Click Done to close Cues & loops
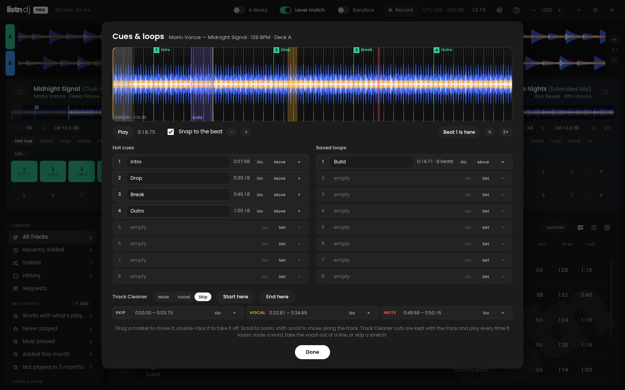This screenshot has height=390, width=625. (312, 352)
